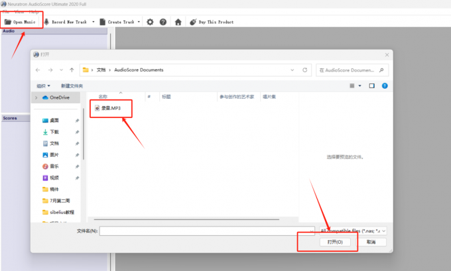
Task: Click the pin icon beside 下载
Action: click(x=77, y=133)
